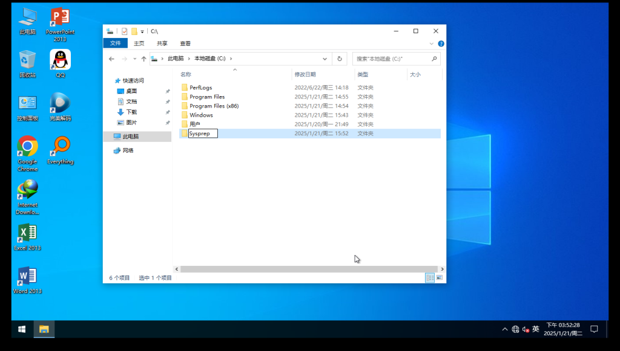Switch to the 查看 ribbon tab
The width and height of the screenshot is (620, 351).
(185, 43)
